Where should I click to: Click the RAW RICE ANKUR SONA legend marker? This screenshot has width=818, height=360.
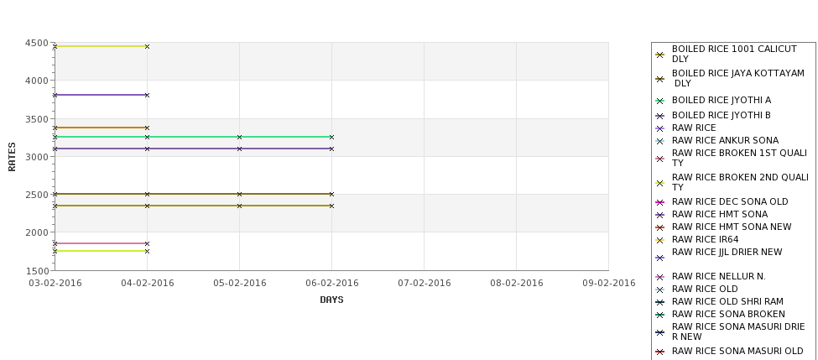(660, 141)
